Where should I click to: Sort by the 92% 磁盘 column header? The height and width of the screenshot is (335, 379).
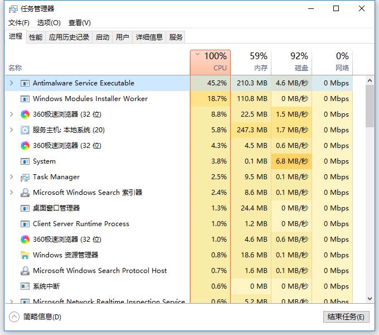tap(291, 62)
